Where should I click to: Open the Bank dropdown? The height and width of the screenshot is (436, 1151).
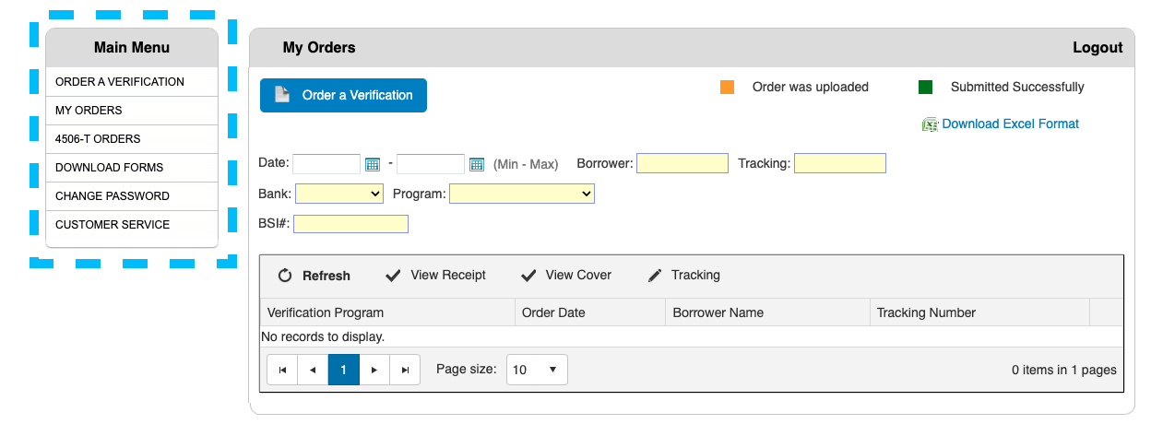tap(339, 194)
